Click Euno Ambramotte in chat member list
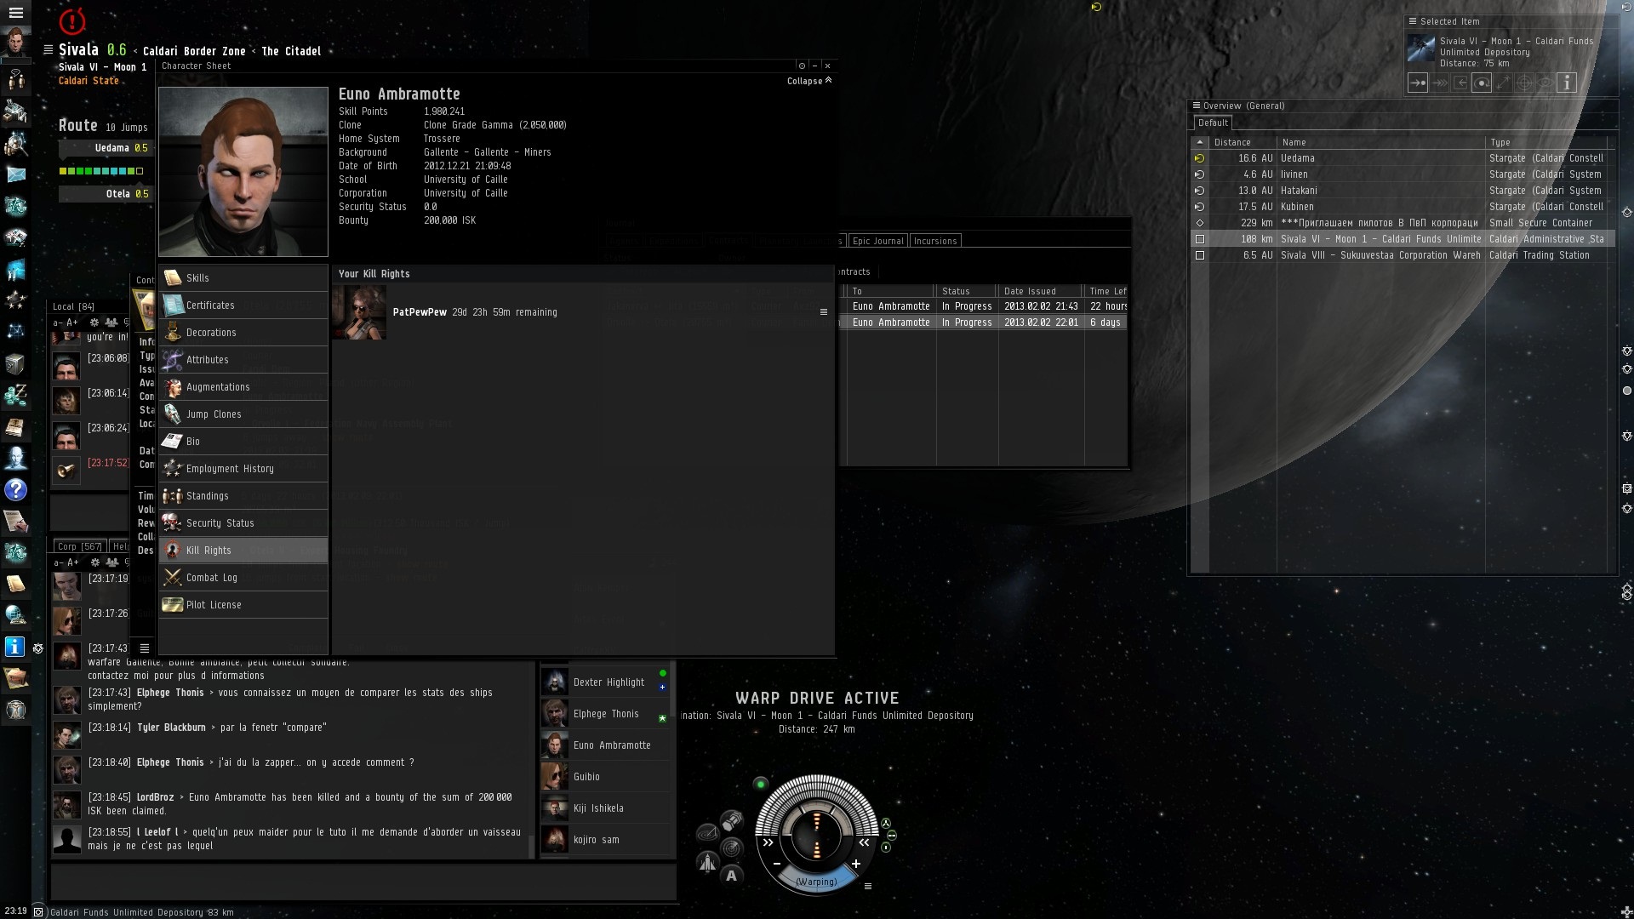This screenshot has height=919, width=1634. click(x=611, y=745)
